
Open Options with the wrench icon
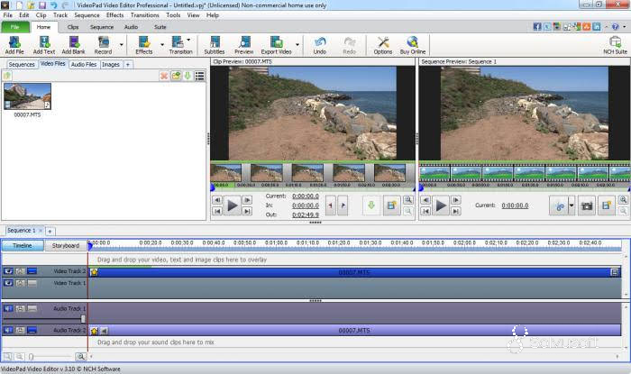tap(383, 45)
